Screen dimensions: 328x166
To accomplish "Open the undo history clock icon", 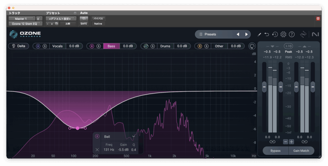I will coord(275,34).
